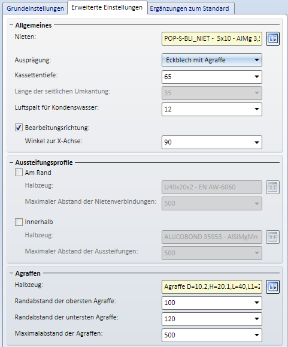
Task: Open catalogue browser for Nieten
Action: (272, 39)
